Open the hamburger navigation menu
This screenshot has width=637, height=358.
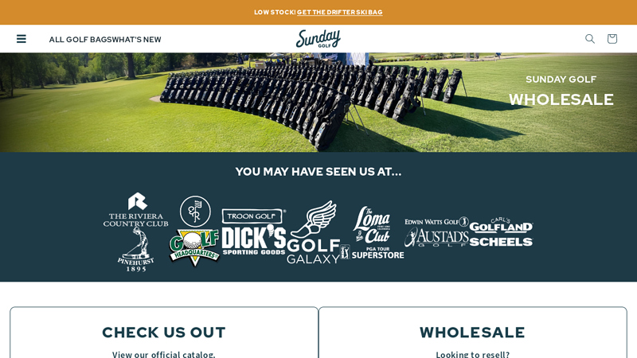click(x=21, y=39)
